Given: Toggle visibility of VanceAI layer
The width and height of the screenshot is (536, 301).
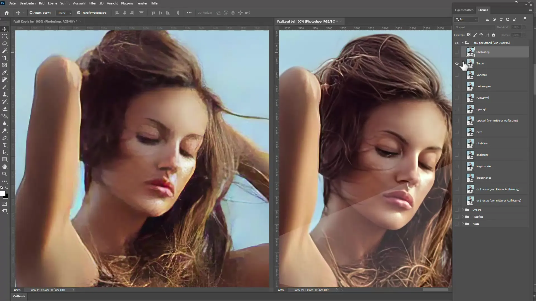Looking at the screenshot, I should pyautogui.click(x=457, y=75).
